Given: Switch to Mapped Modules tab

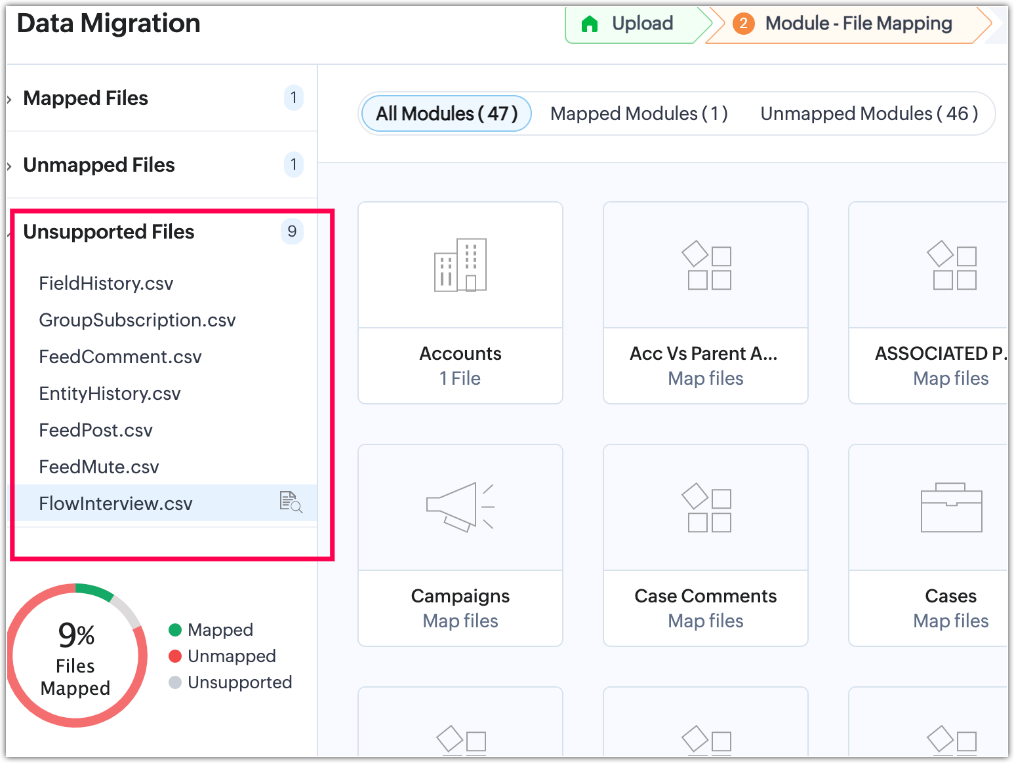Looking at the screenshot, I should pos(639,114).
